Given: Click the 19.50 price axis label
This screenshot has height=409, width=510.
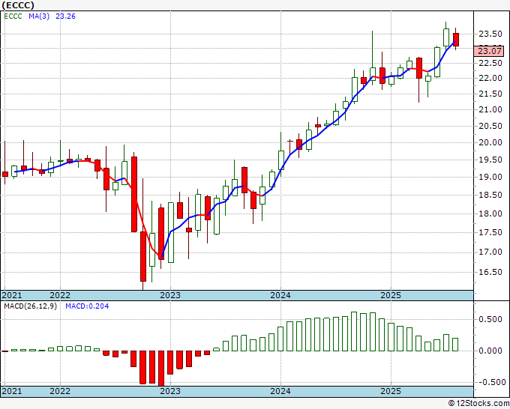Looking at the screenshot, I should [490, 160].
